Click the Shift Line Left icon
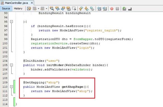Image resolution: width=163 pixels, height=107 pixels. pos(99,9)
